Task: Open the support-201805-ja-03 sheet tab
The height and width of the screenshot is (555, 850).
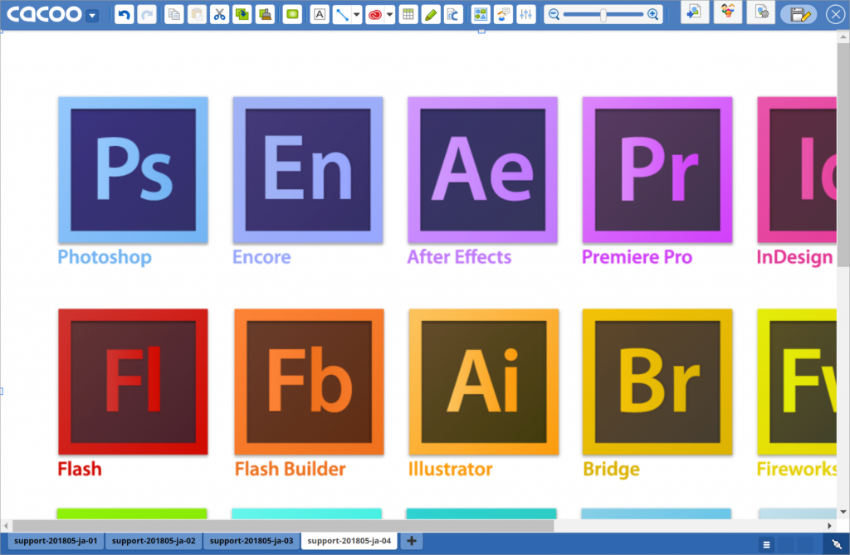Action: pos(252,541)
